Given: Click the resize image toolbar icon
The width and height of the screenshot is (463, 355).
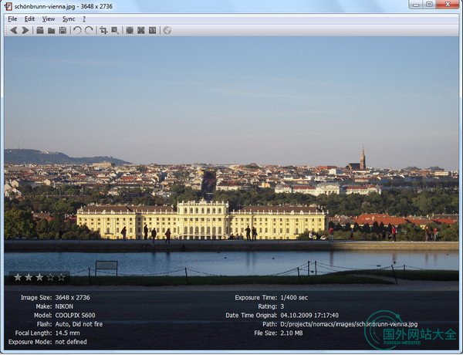Looking at the screenshot, I should pyautogui.click(x=115, y=30).
